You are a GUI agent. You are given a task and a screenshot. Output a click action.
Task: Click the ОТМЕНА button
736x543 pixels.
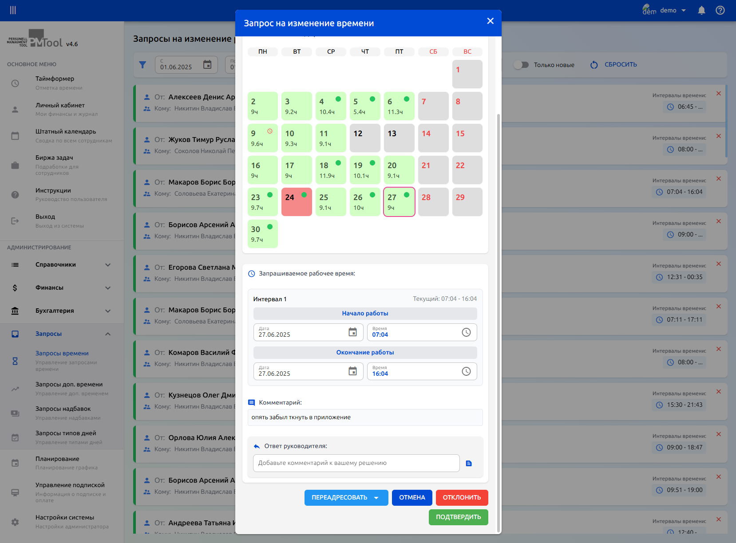(412, 498)
